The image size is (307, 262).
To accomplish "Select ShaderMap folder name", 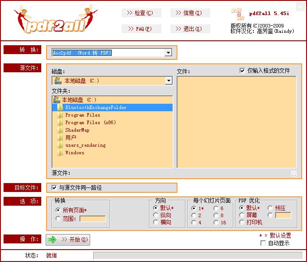I will 77,130.
